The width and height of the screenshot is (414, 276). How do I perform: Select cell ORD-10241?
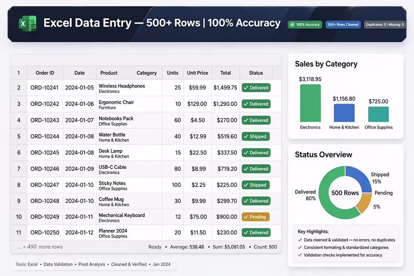tap(44, 88)
